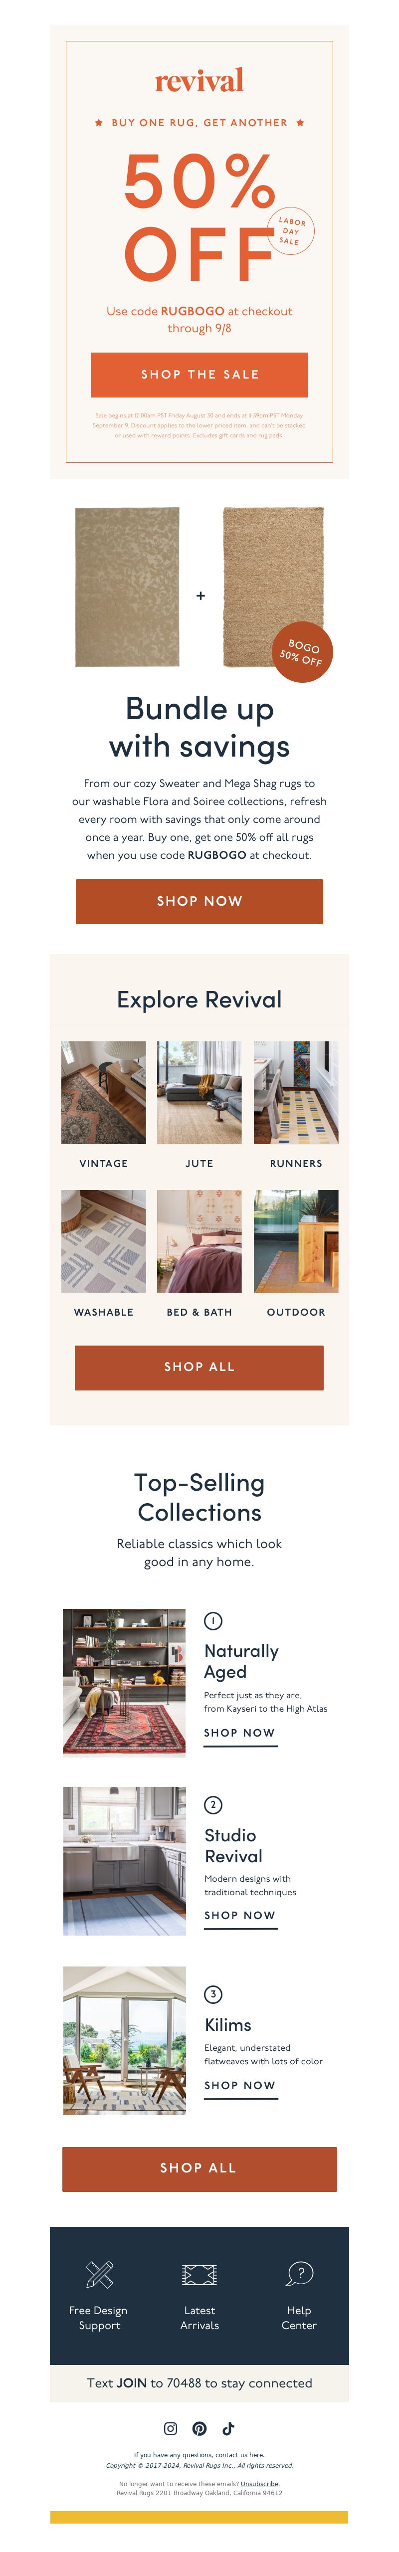Open the Bed & Bath category image
399x2552 pixels.
tap(199, 1240)
